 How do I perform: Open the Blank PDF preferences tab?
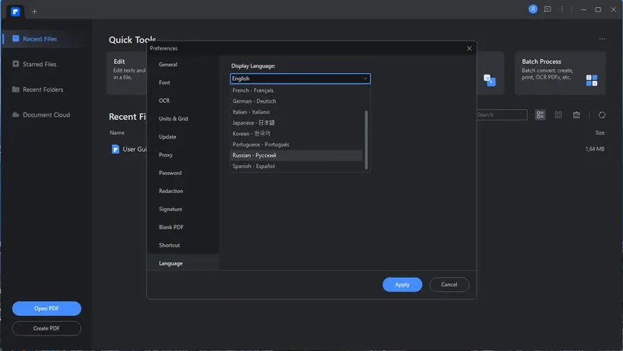183,227
